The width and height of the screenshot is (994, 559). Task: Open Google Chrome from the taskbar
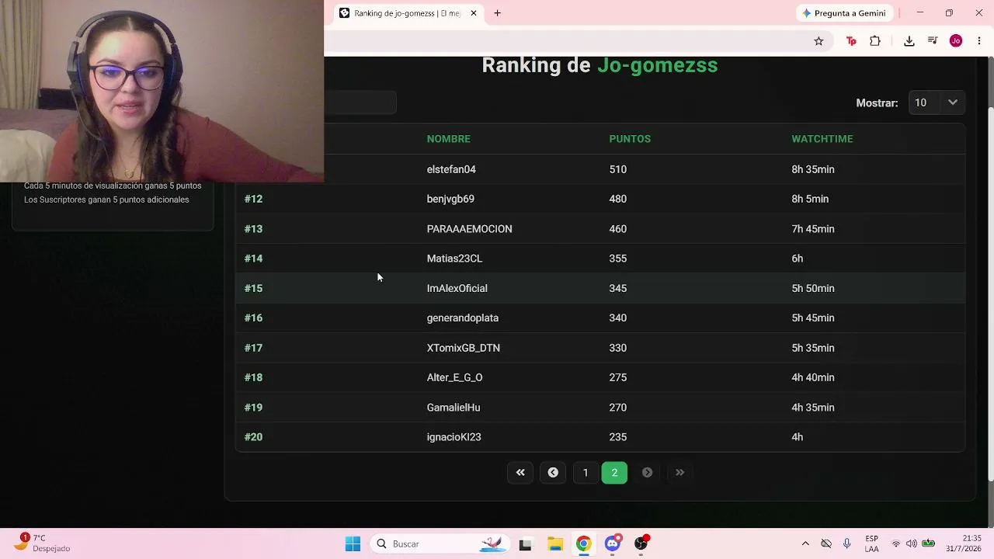[x=583, y=543]
